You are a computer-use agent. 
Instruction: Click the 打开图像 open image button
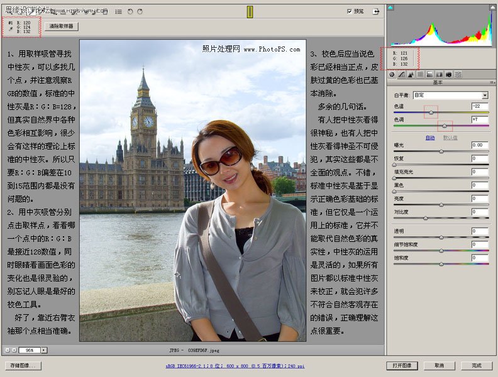click(402, 366)
